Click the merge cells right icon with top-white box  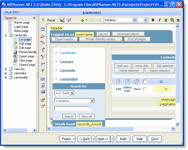[x=43, y=36]
